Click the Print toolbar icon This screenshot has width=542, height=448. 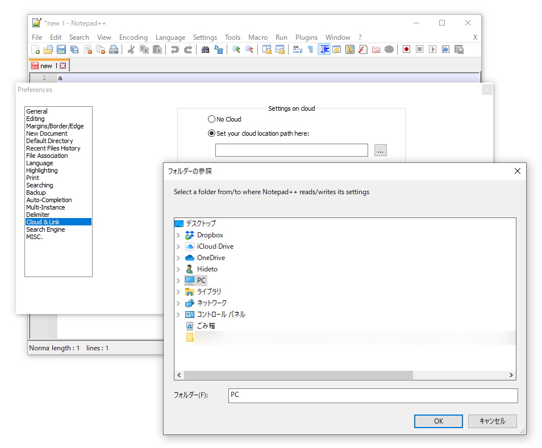point(114,50)
